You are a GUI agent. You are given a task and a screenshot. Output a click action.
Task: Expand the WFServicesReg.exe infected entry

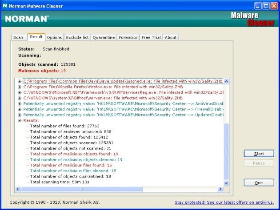click(x=20, y=93)
